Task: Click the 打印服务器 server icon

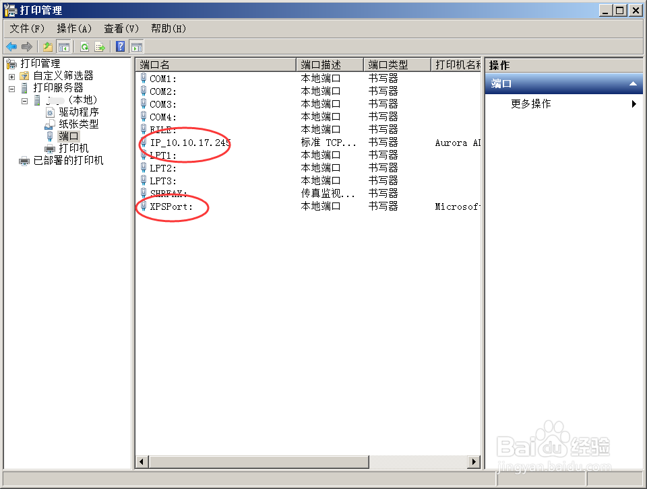Action: click(x=24, y=87)
